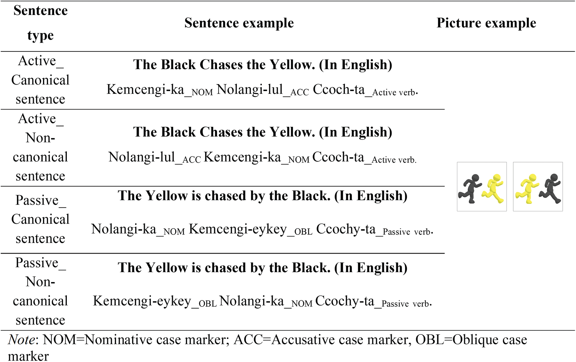Click the sentence starting with 'Kemcengi-ka'
This screenshot has height=362, width=576.
(x=262, y=90)
